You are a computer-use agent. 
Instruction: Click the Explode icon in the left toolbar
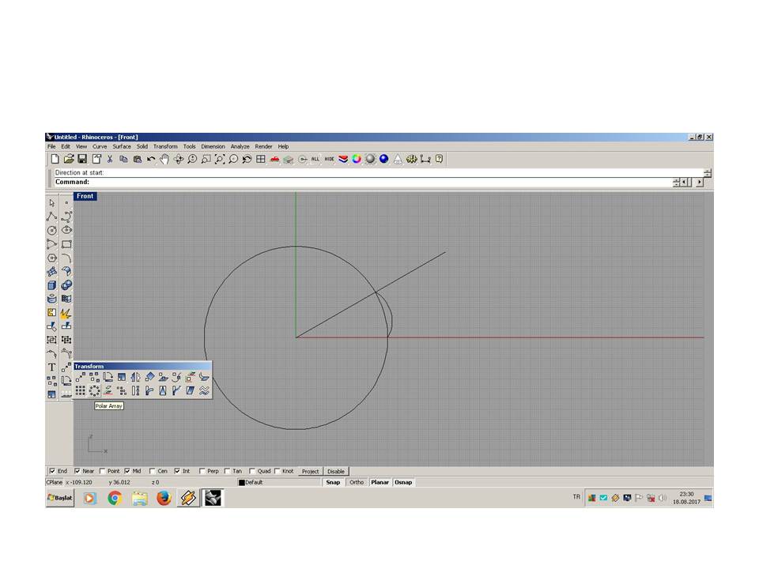point(66,313)
